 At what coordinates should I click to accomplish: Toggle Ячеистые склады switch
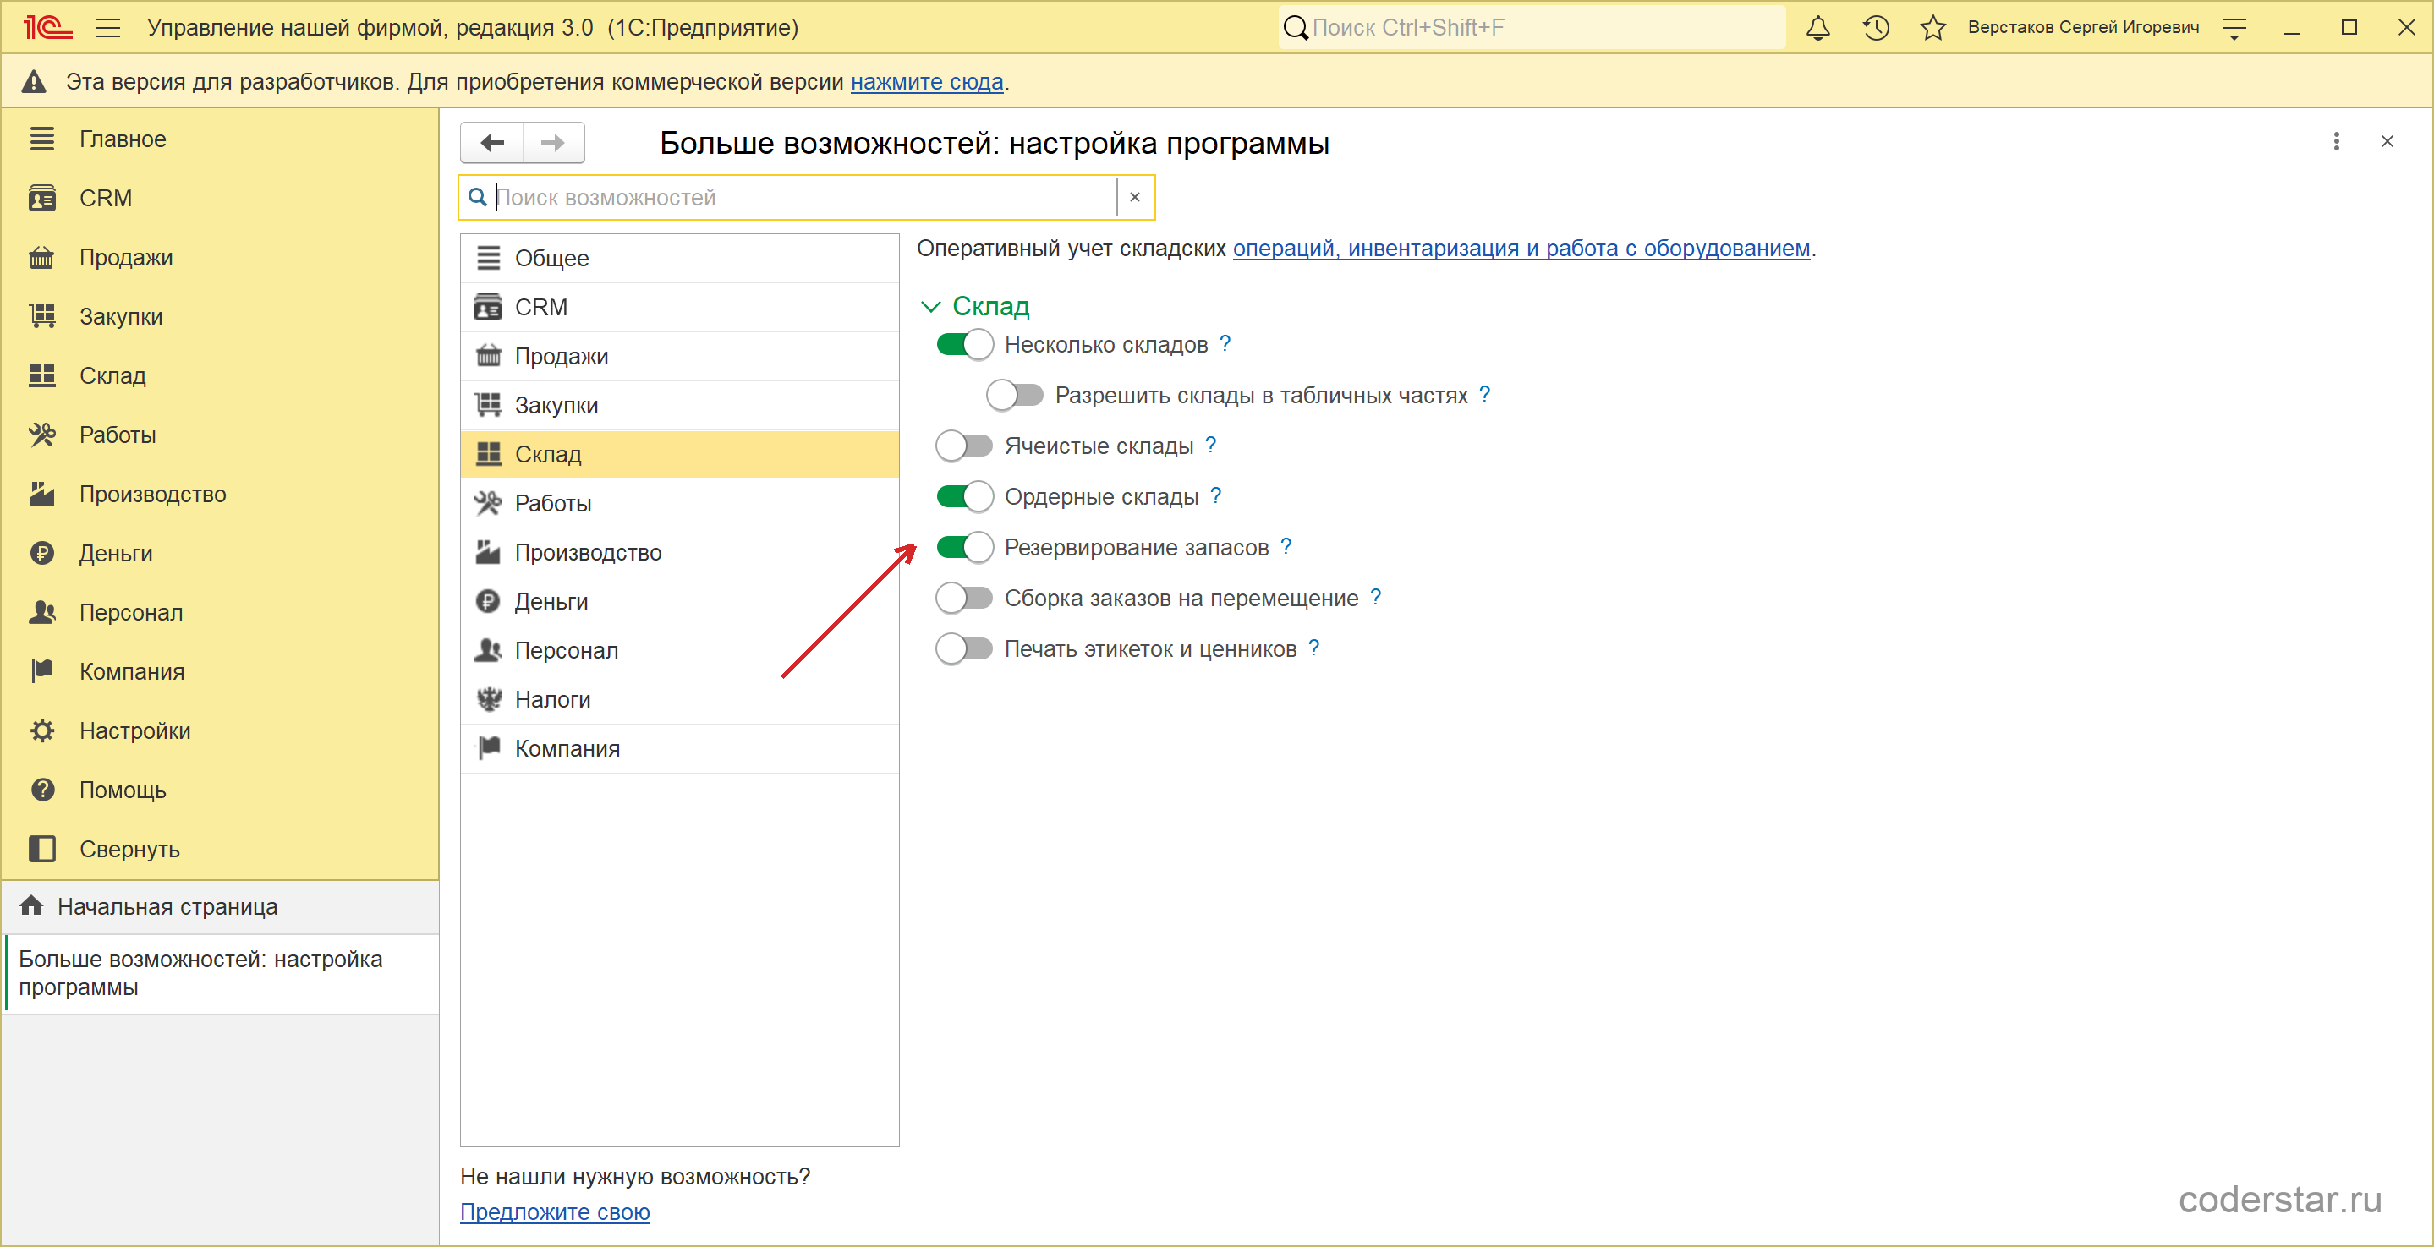(x=965, y=446)
